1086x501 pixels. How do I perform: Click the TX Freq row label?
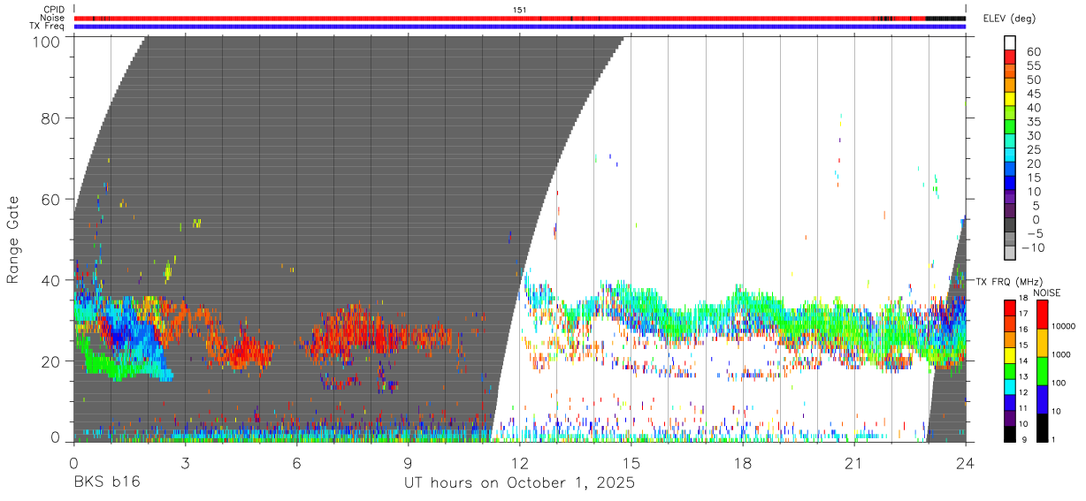coord(47,26)
